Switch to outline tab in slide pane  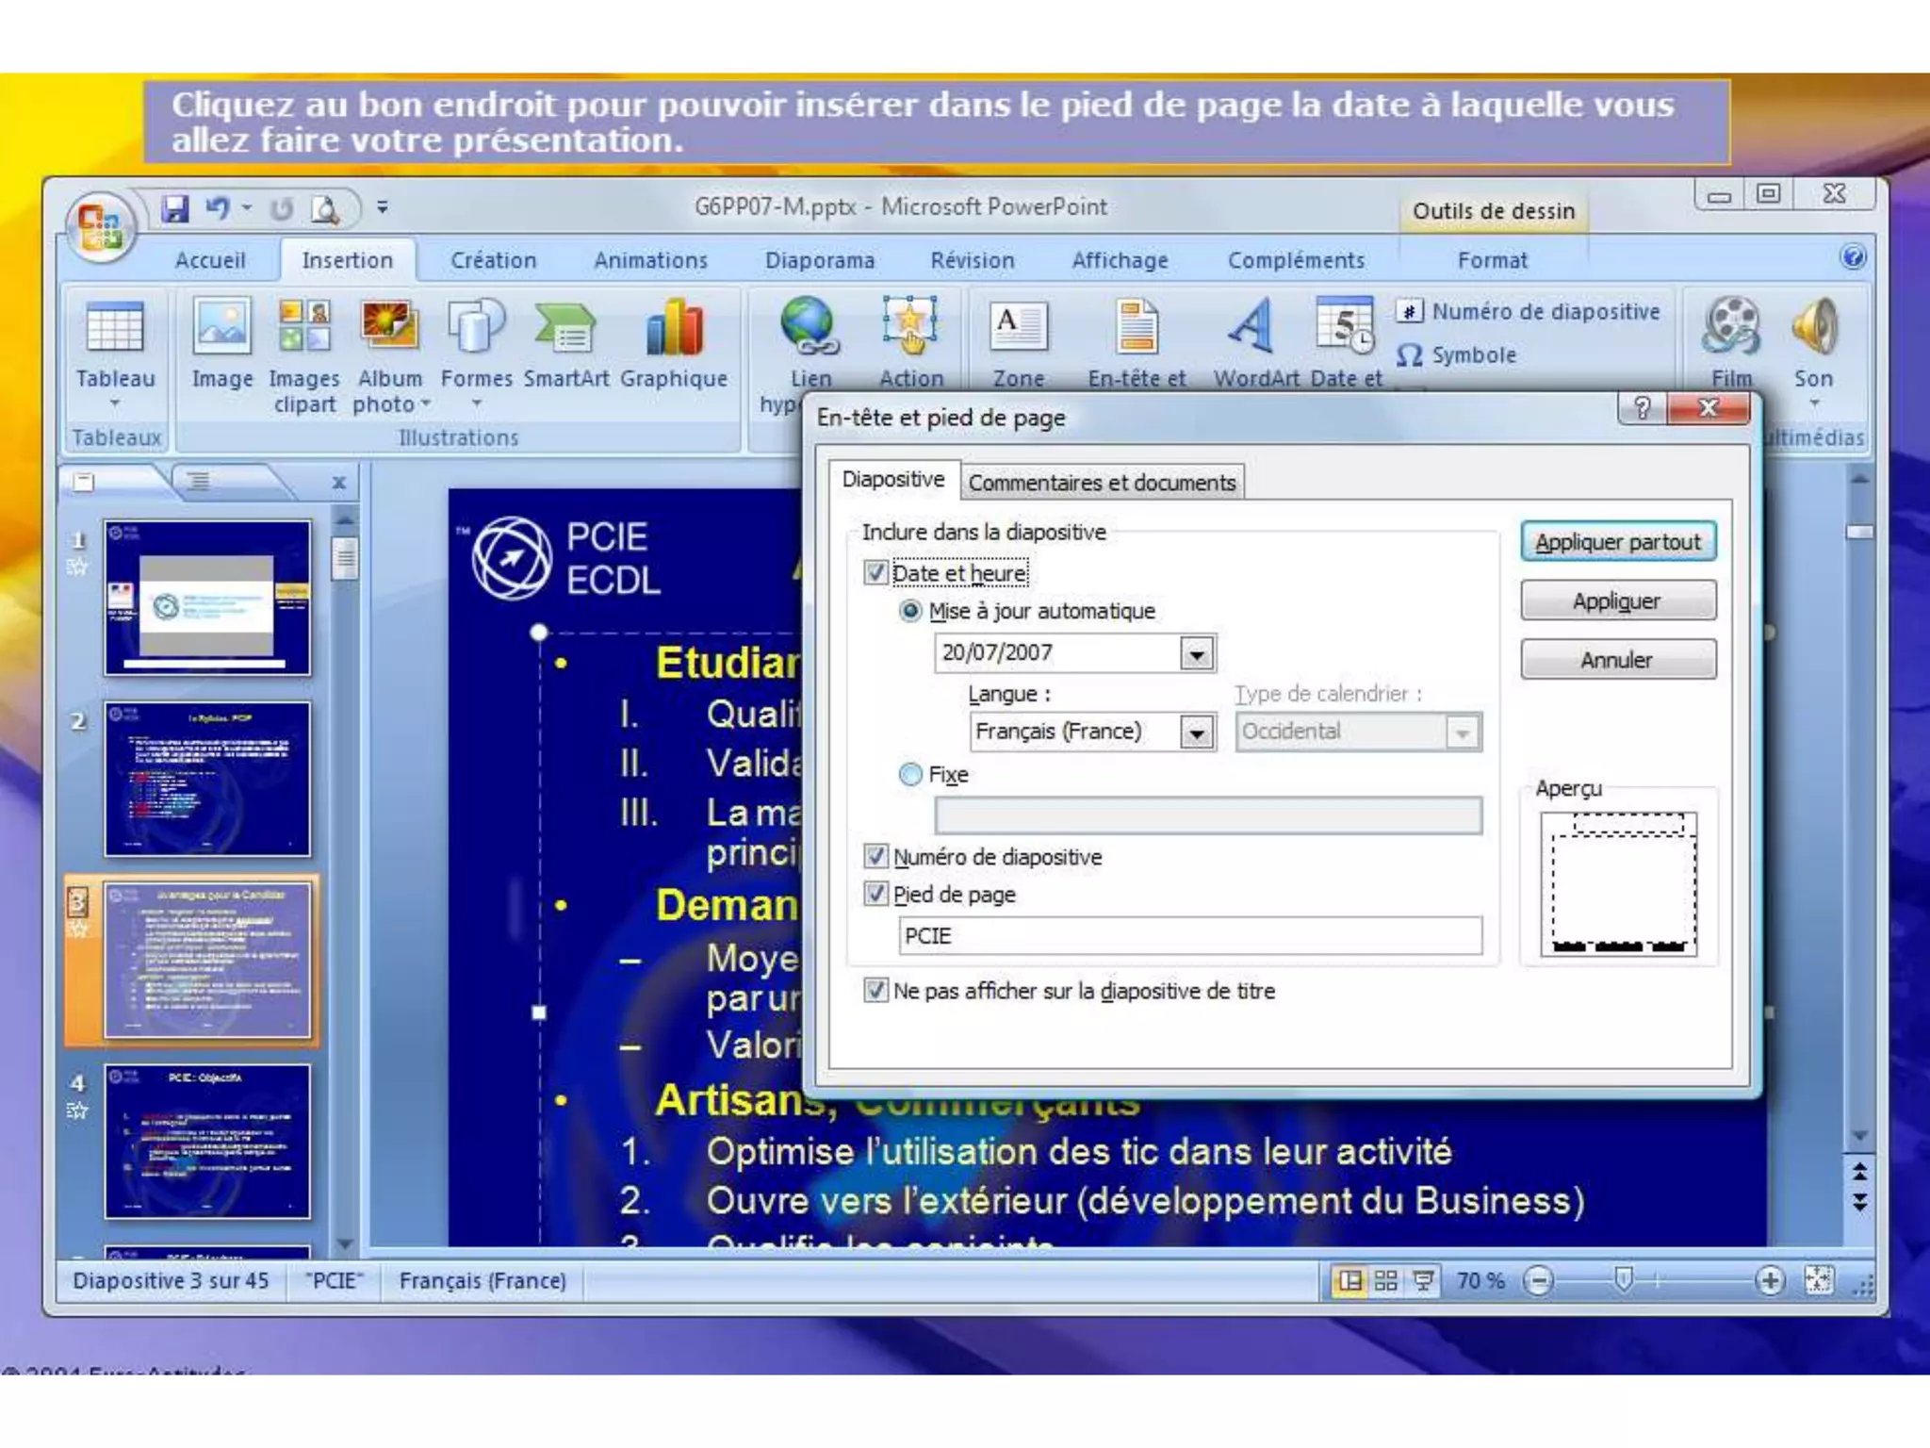click(x=200, y=482)
